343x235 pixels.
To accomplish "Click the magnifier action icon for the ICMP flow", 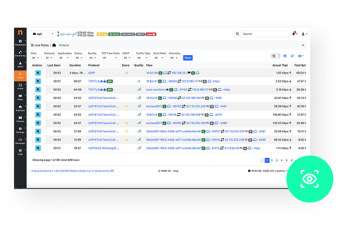I will (x=38, y=73).
